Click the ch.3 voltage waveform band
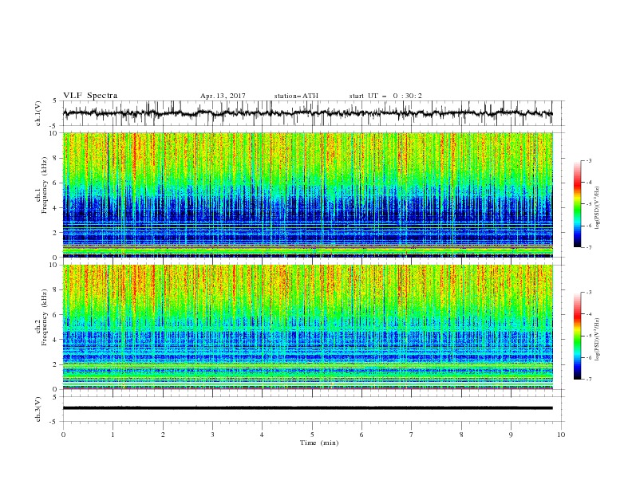The height and width of the screenshot is (488, 632). point(307,408)
